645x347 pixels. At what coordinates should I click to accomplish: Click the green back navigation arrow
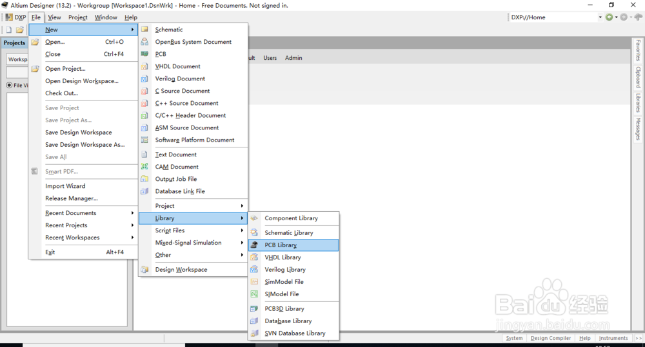coord(609,17)
